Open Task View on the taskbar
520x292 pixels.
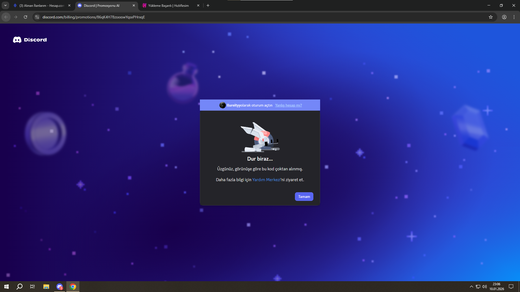pos(32,287)
